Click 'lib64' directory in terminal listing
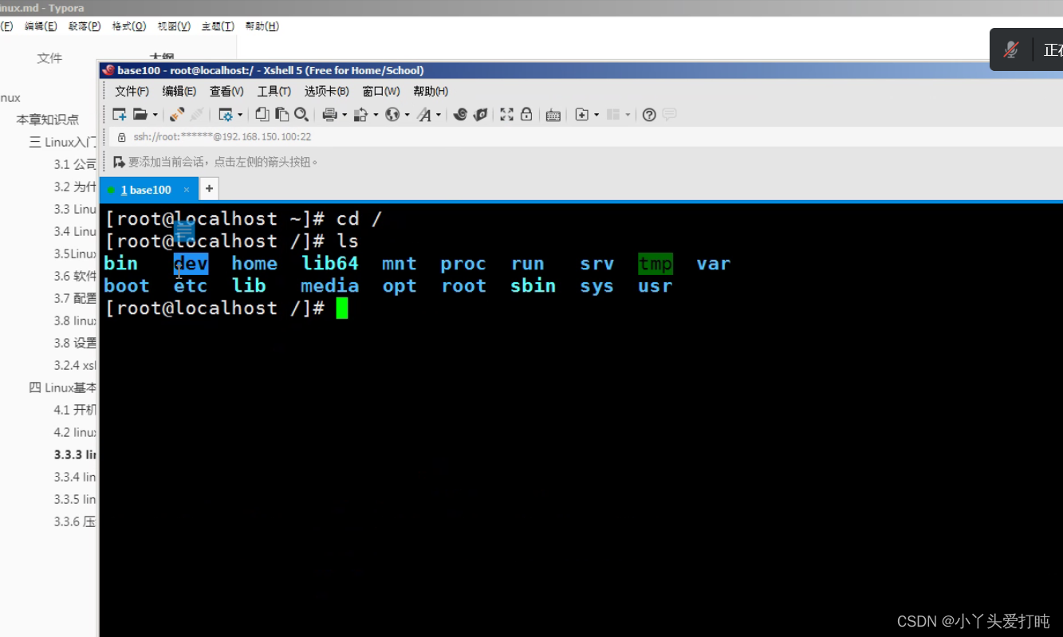Screen dimensions: 1063x637 [x=330, y=263]
